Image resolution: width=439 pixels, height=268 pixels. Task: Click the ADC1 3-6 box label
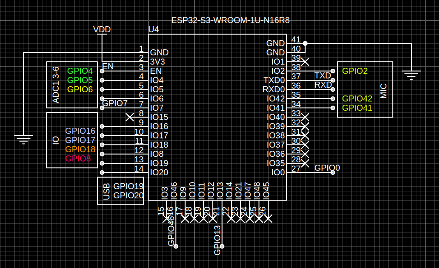coord(56,85)
